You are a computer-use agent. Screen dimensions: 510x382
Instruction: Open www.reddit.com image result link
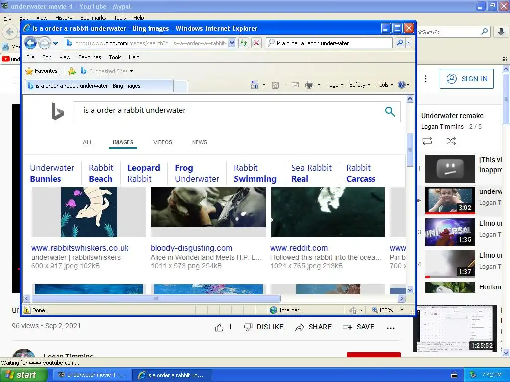(299, 248)
